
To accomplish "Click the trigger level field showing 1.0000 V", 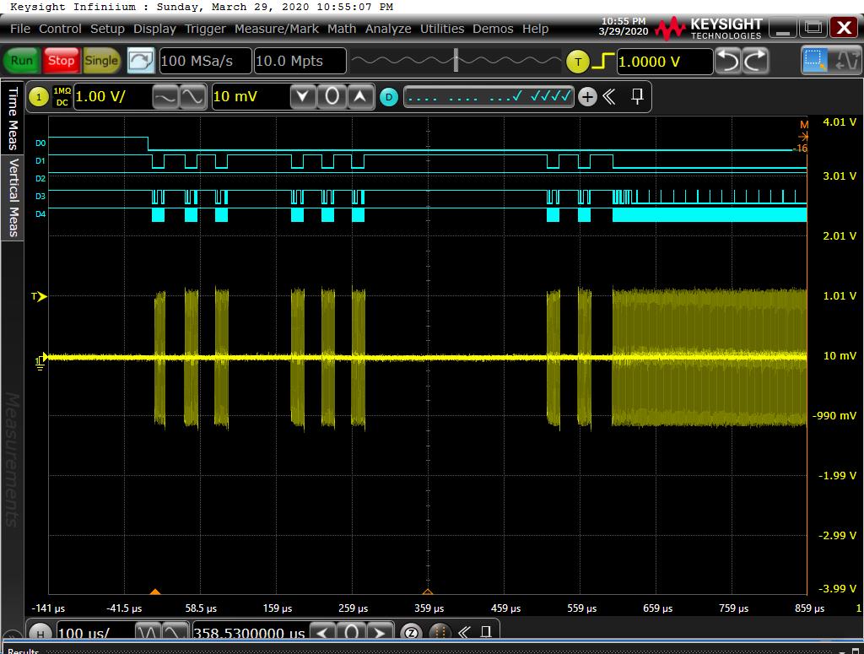I will point(663,62).
